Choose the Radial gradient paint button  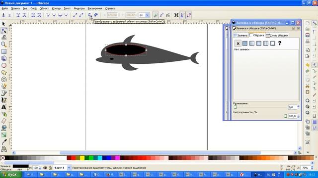point(259,44)
